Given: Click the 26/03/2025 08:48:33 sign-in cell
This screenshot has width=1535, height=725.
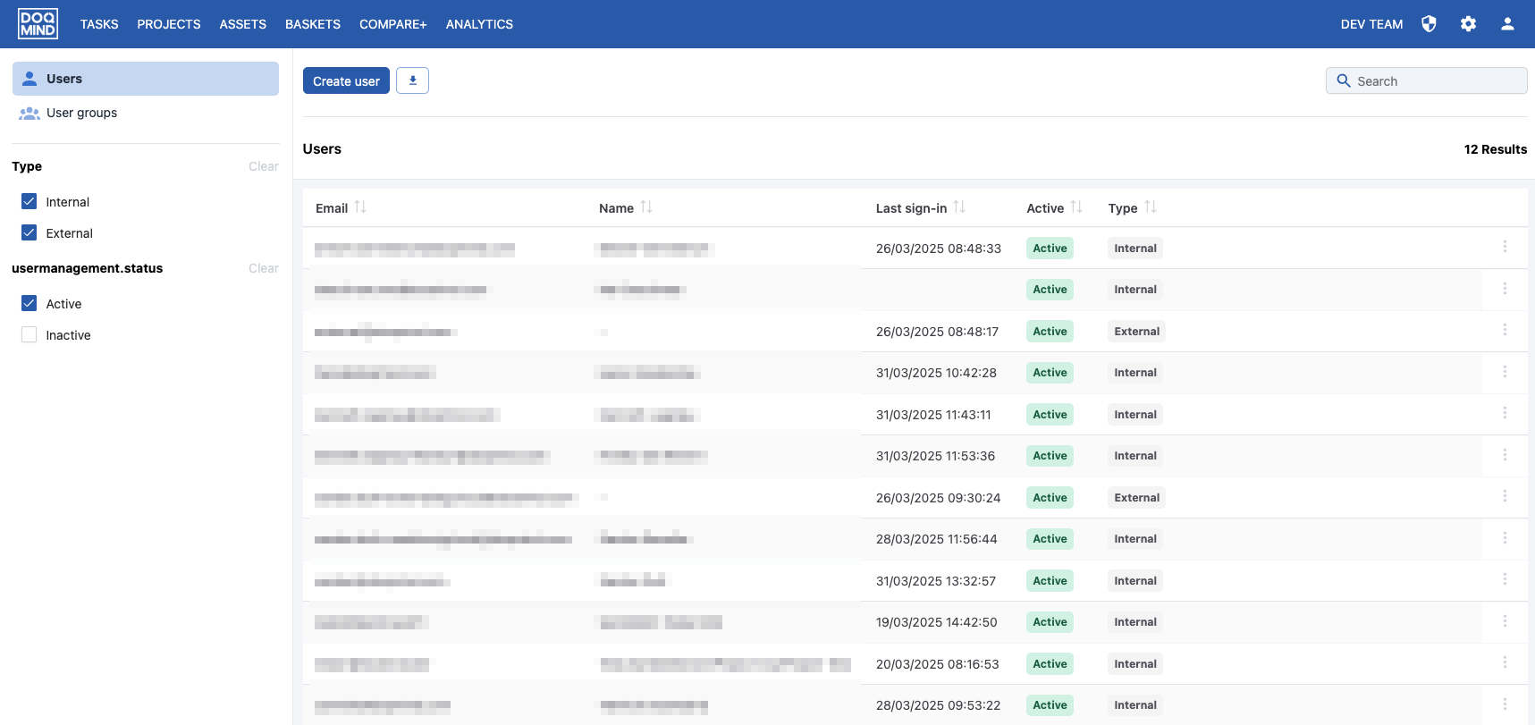Looking at the screenshot, I should (939, 249).
